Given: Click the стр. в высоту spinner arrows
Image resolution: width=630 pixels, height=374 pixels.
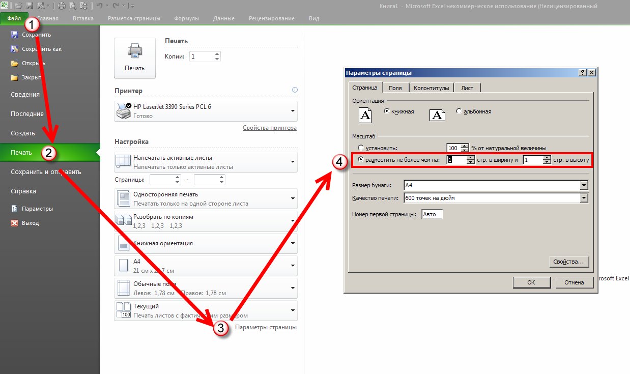Looking at the screenshot, I should 547,160.
